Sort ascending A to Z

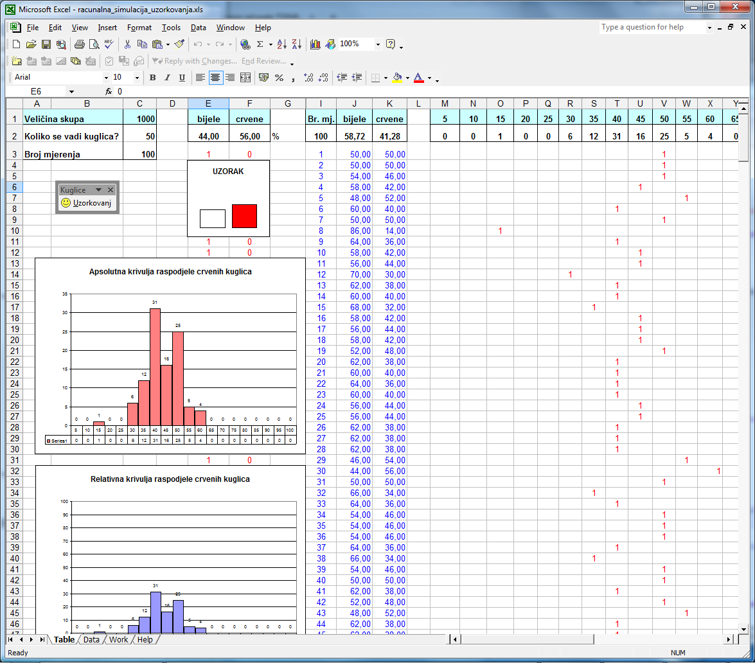pos(281,44)
